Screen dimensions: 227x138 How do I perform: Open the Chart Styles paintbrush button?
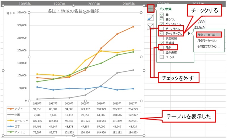point(151,17)
